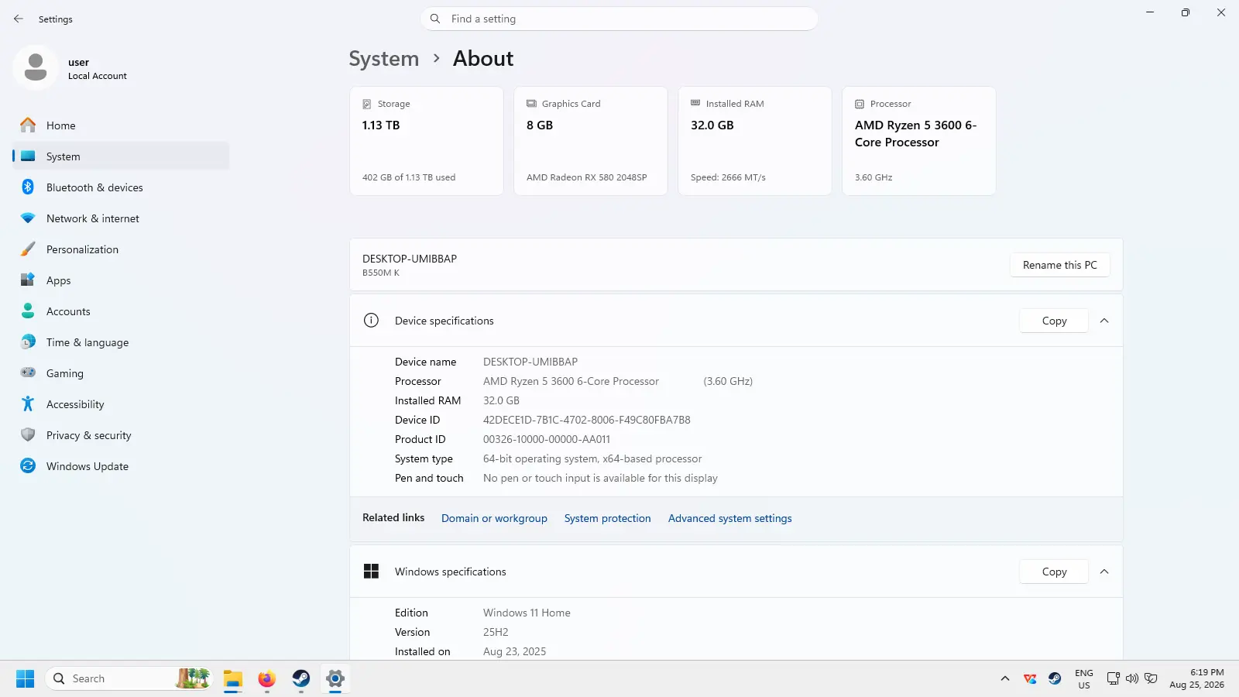Click the 'AMD Radeon RX 580 2048SP' text

[x=586, y=177]
